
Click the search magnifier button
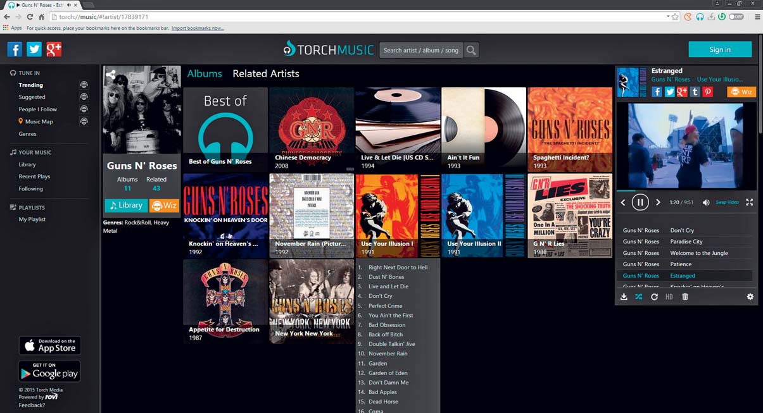pos(471,50)
